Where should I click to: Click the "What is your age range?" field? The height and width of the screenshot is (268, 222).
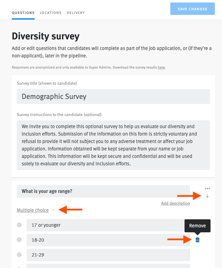coord(102,191)
